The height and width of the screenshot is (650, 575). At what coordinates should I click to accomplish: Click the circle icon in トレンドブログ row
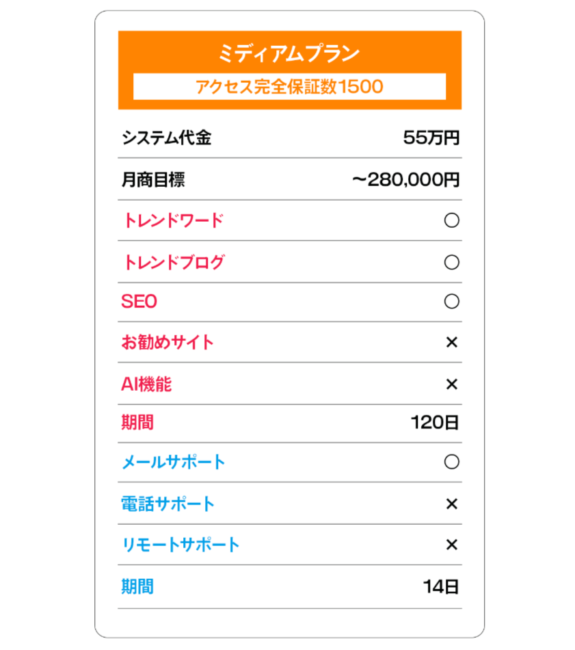tap(451, 262)
